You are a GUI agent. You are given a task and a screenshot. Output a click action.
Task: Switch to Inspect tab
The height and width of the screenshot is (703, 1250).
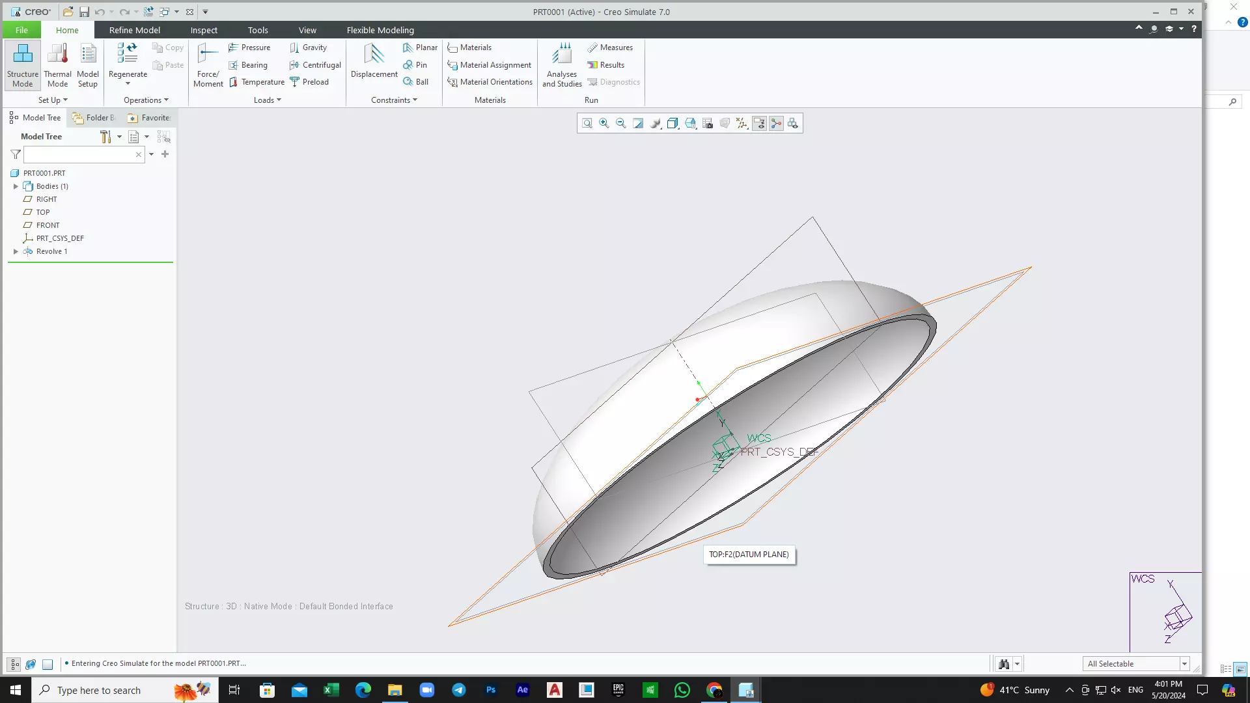coord(204,30)
